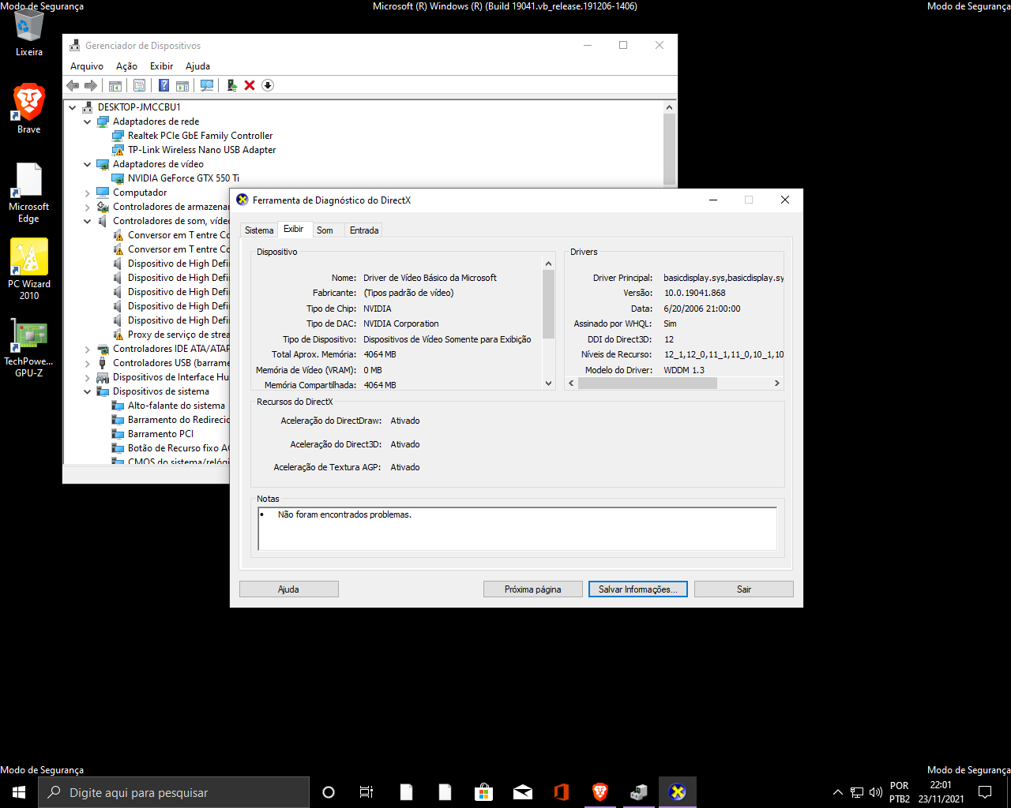Click the Dispositivo panel scroll down arrow
This screenshot has width=1011, height=808.
[x=549, y=383]
